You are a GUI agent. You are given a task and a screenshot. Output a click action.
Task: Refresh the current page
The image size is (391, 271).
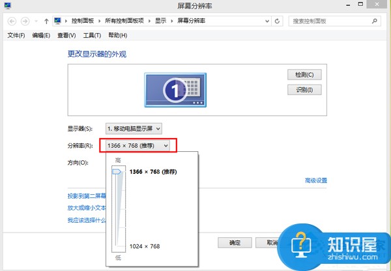(277, 21)
